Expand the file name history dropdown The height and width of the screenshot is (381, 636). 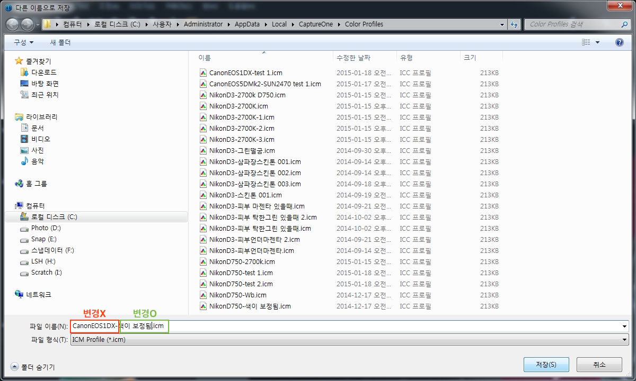coord(624,326)
